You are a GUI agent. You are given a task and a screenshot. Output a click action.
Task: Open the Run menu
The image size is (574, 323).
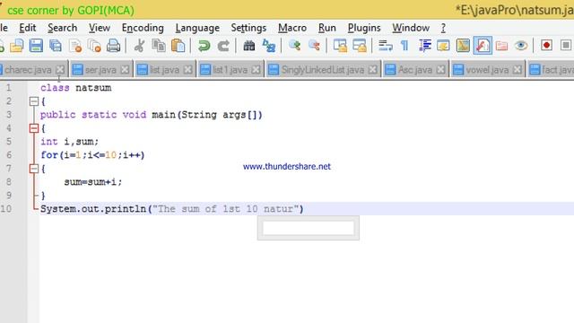tap(326, 28)
